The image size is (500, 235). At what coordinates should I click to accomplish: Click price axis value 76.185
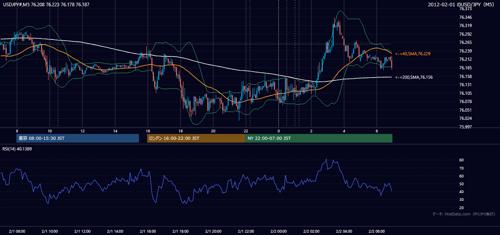(465, 68)
